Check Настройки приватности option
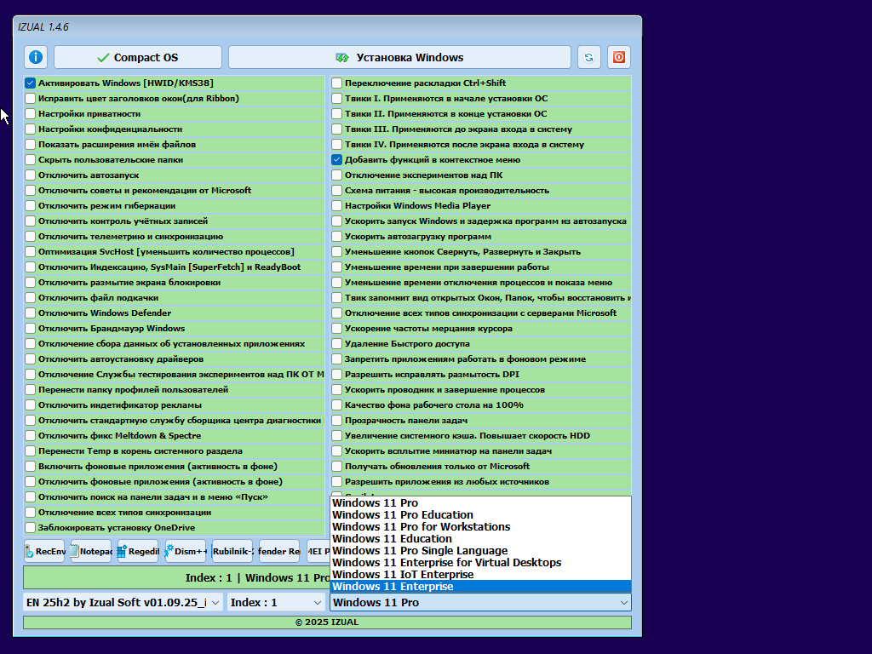 [x=30, y=113]
